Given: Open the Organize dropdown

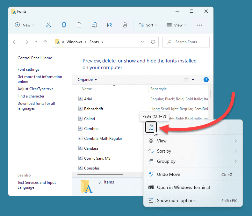Looking at the screenshot, I should pos(87,80).
